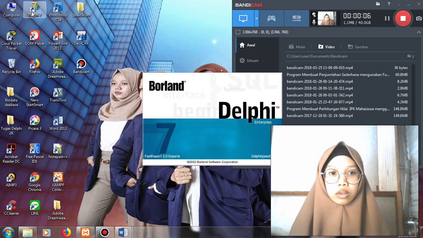Toggle microphone recording in Bandicam
The height and width of the screenshot is (238, 423).
coord(314,22)
